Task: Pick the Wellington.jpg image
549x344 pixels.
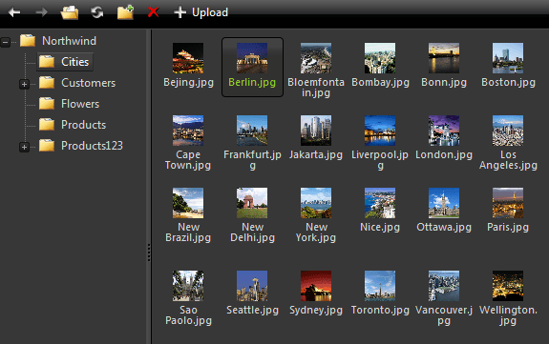Action: (508, 298)
